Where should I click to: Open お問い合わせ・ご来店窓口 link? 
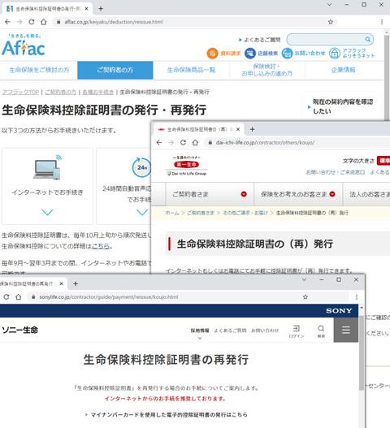335,172
